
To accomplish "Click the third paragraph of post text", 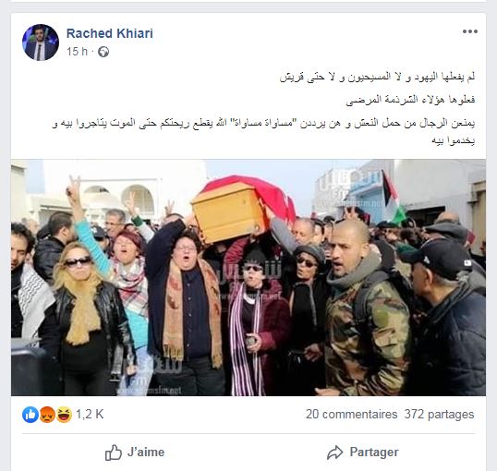I will tap(263, 131).
